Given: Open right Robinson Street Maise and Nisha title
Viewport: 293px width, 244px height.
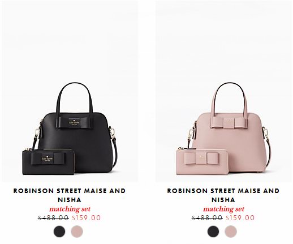Looking at the screenshot, I should click(x=223, y=195).
